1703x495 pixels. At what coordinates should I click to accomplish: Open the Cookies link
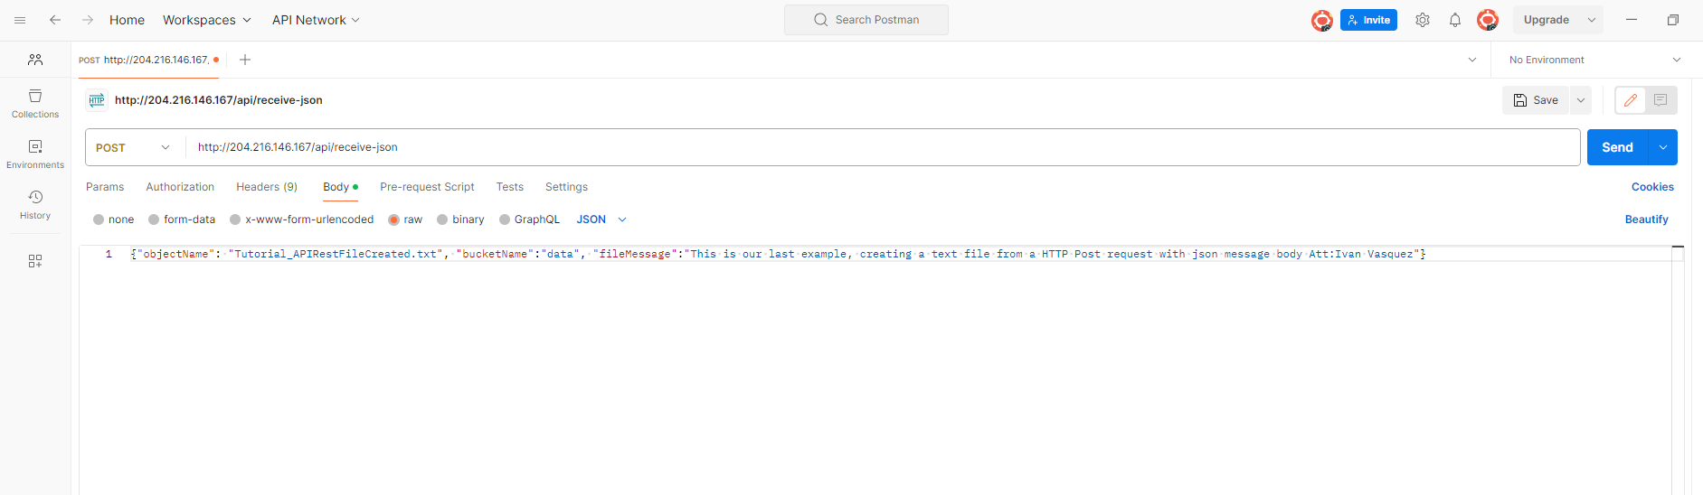coord(1652,187)
